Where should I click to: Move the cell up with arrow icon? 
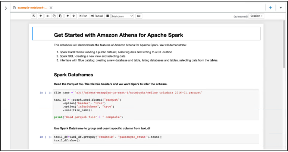(x=68, y=16)
